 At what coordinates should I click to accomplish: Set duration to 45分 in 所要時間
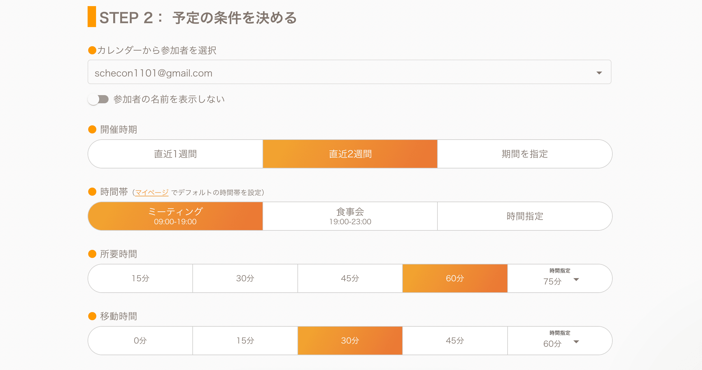350,278
